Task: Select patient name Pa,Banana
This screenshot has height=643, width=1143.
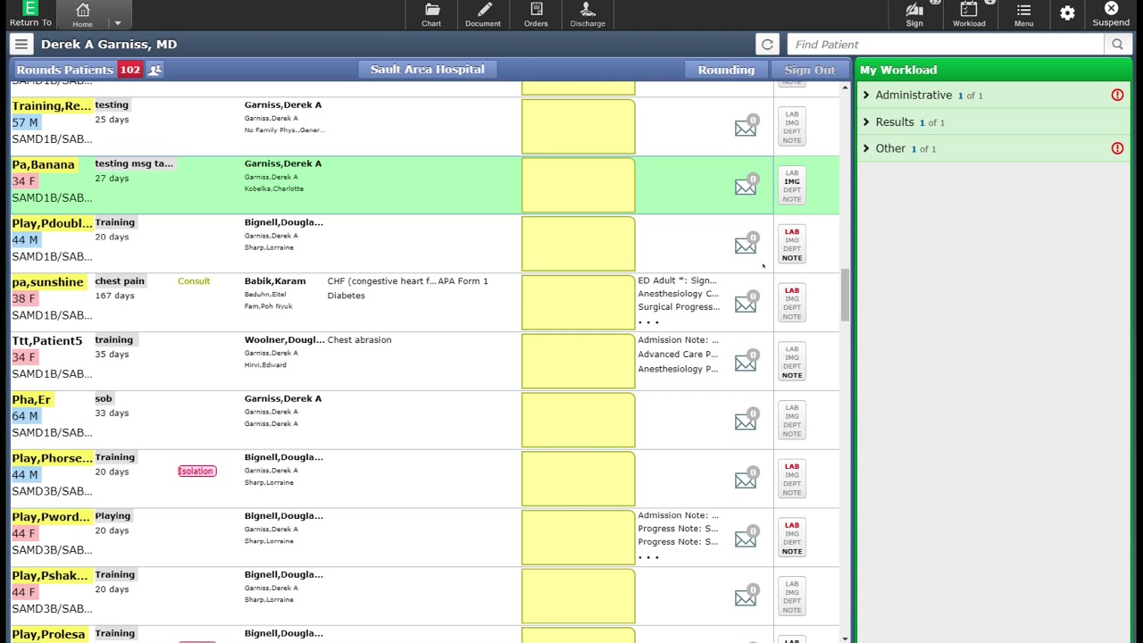Action: [43, 164]
